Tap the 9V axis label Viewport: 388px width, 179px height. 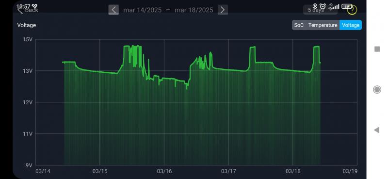coord(29,165)
